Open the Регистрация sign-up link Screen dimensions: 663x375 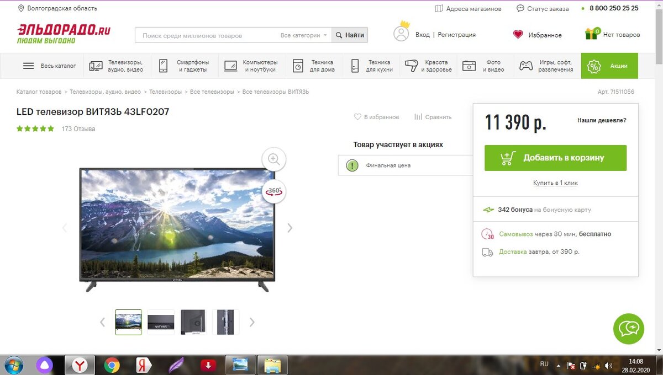coord(457,35)
